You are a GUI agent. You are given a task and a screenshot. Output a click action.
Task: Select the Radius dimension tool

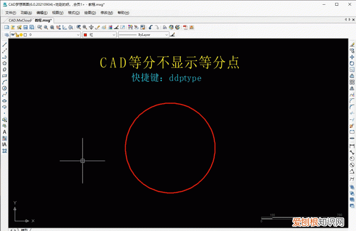pos(352,159)
